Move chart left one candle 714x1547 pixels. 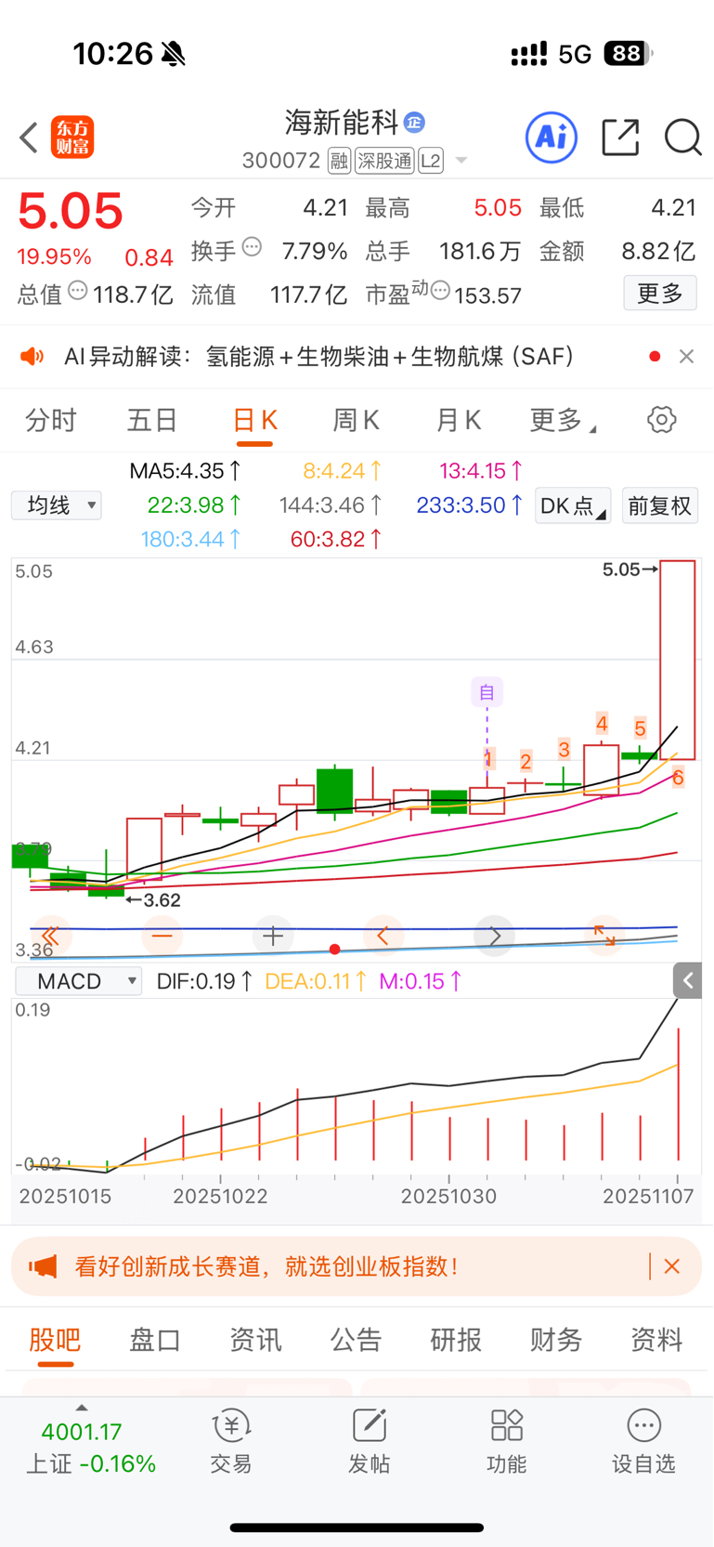click(x=383, y=936)
